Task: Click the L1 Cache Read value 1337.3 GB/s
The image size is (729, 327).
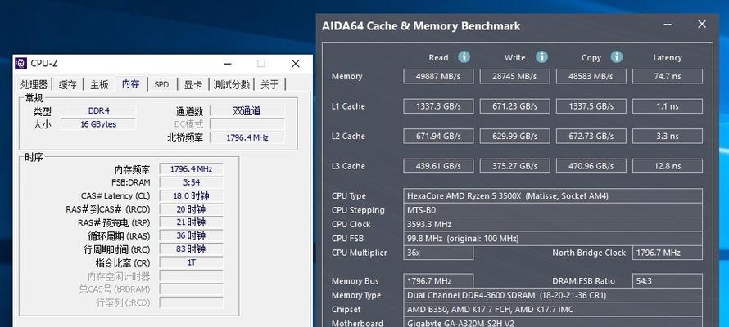Action: (x=438, y=106)
